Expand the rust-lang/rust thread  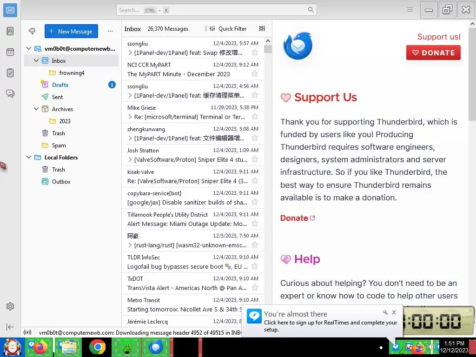click(x=130, y=245)
